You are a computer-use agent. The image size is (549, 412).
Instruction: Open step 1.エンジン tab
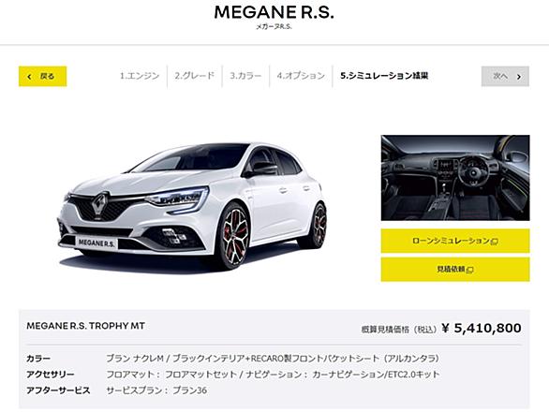(140, 76)
